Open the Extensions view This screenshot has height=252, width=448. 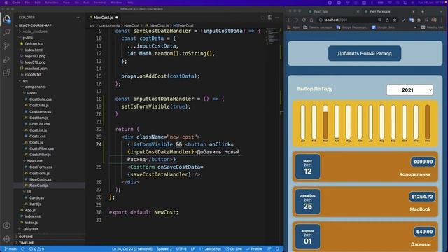click(x=7, y=73)
